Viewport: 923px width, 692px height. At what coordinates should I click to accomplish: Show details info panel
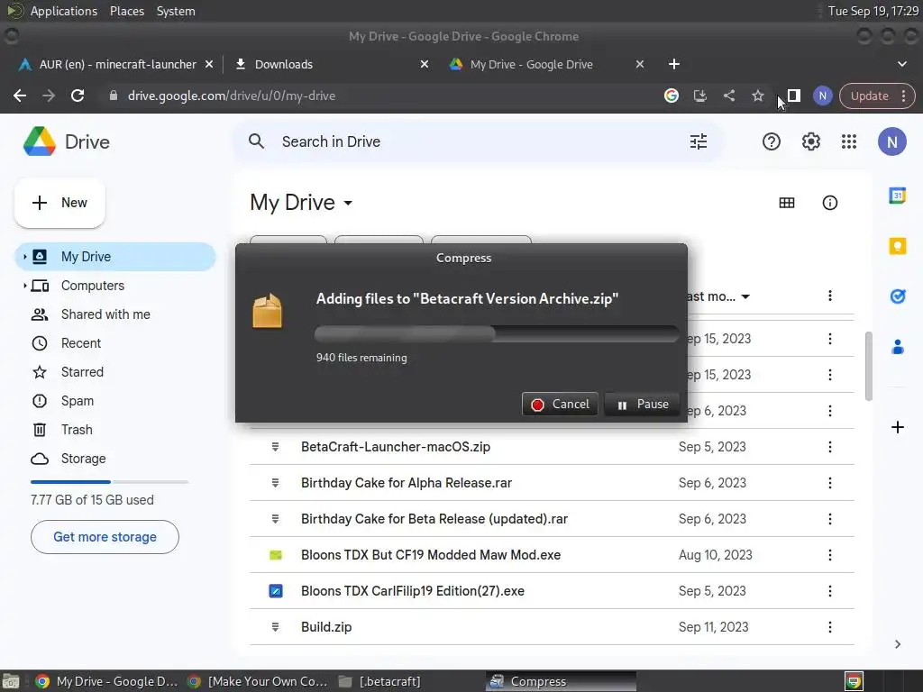click(x=829, y=203)
